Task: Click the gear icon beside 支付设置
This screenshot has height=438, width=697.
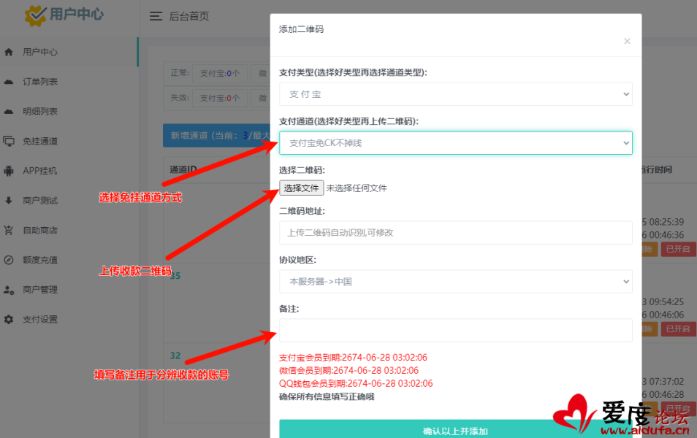Action: pyautogui.click(x=9, y=320)
